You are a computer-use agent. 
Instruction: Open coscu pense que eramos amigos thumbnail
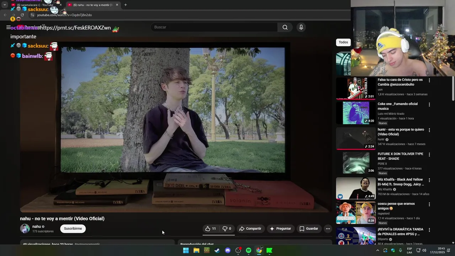pyautogui.click(x=356, y=213)
